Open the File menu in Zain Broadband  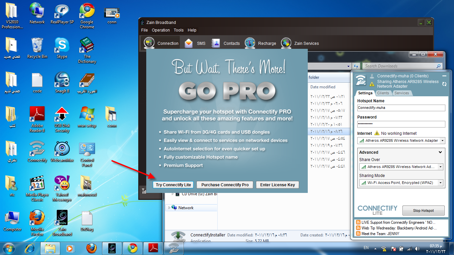145,30
